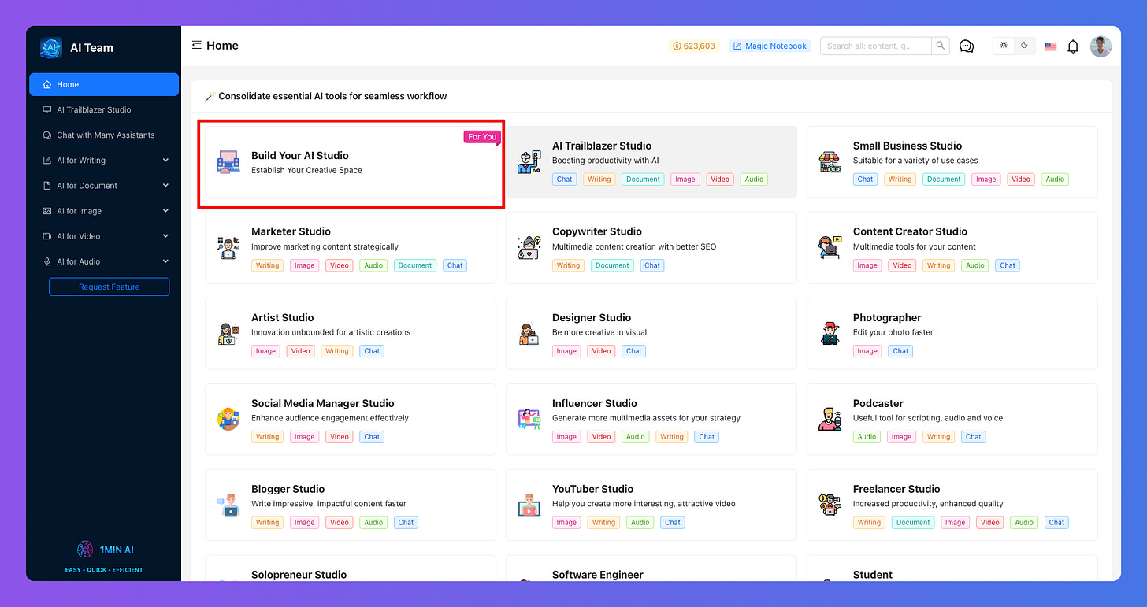
Task: Click 'Enhance audience engagement effectively' text
Action: [x=330, y=418]
